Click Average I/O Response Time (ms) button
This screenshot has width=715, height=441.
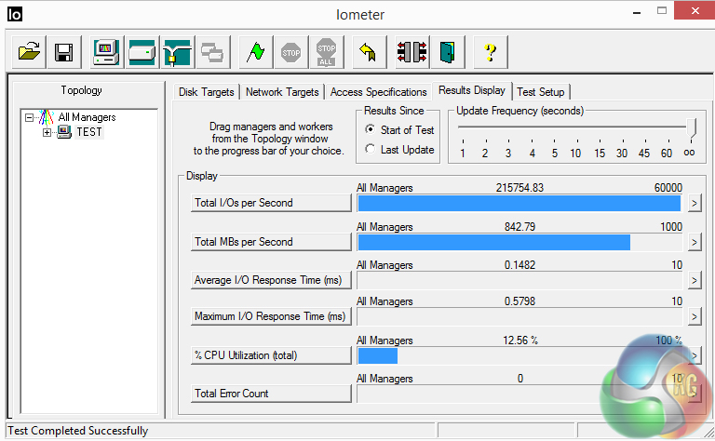click(x=271, y=280)
